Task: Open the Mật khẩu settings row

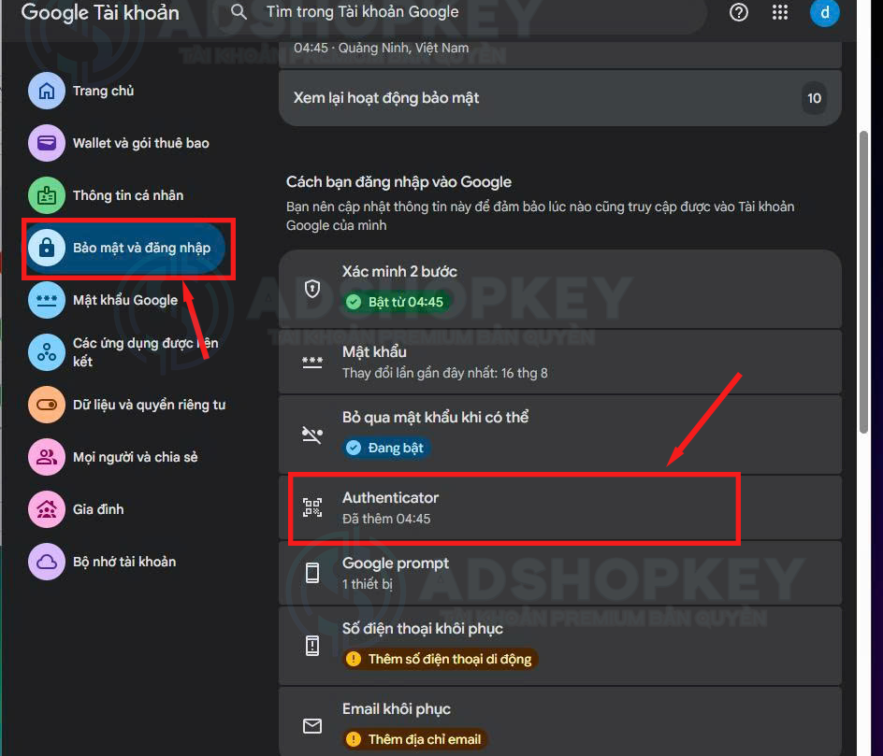Action: (559, 362)
